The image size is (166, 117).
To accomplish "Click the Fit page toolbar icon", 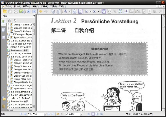I will [74, 11].
